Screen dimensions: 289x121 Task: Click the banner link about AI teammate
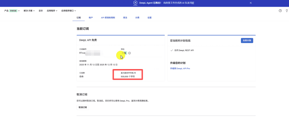(x=179, y=3)
